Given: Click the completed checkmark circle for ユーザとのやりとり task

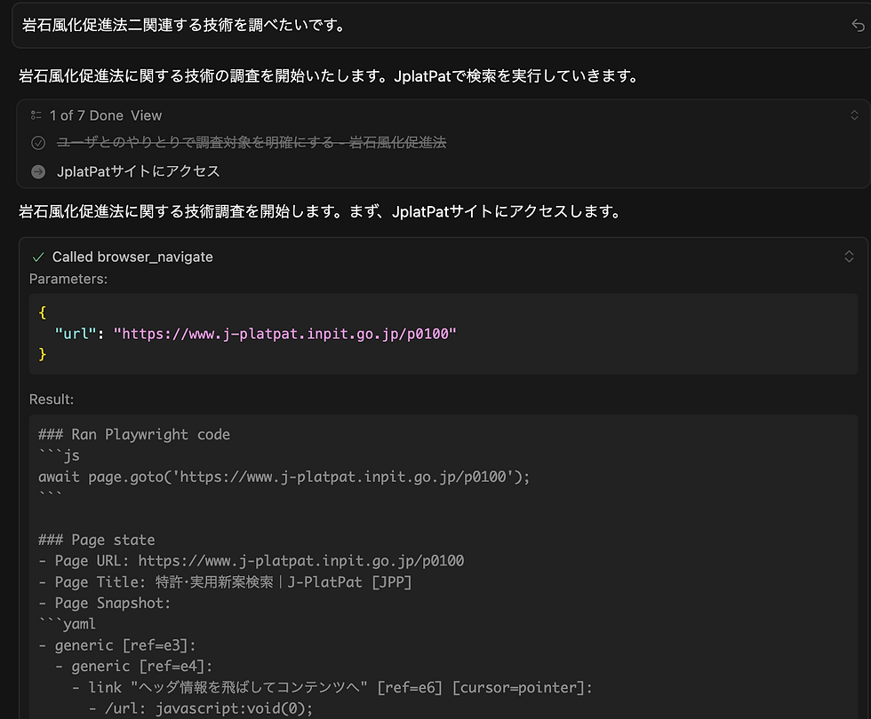Looking at the screenshot, I should 37,143.
